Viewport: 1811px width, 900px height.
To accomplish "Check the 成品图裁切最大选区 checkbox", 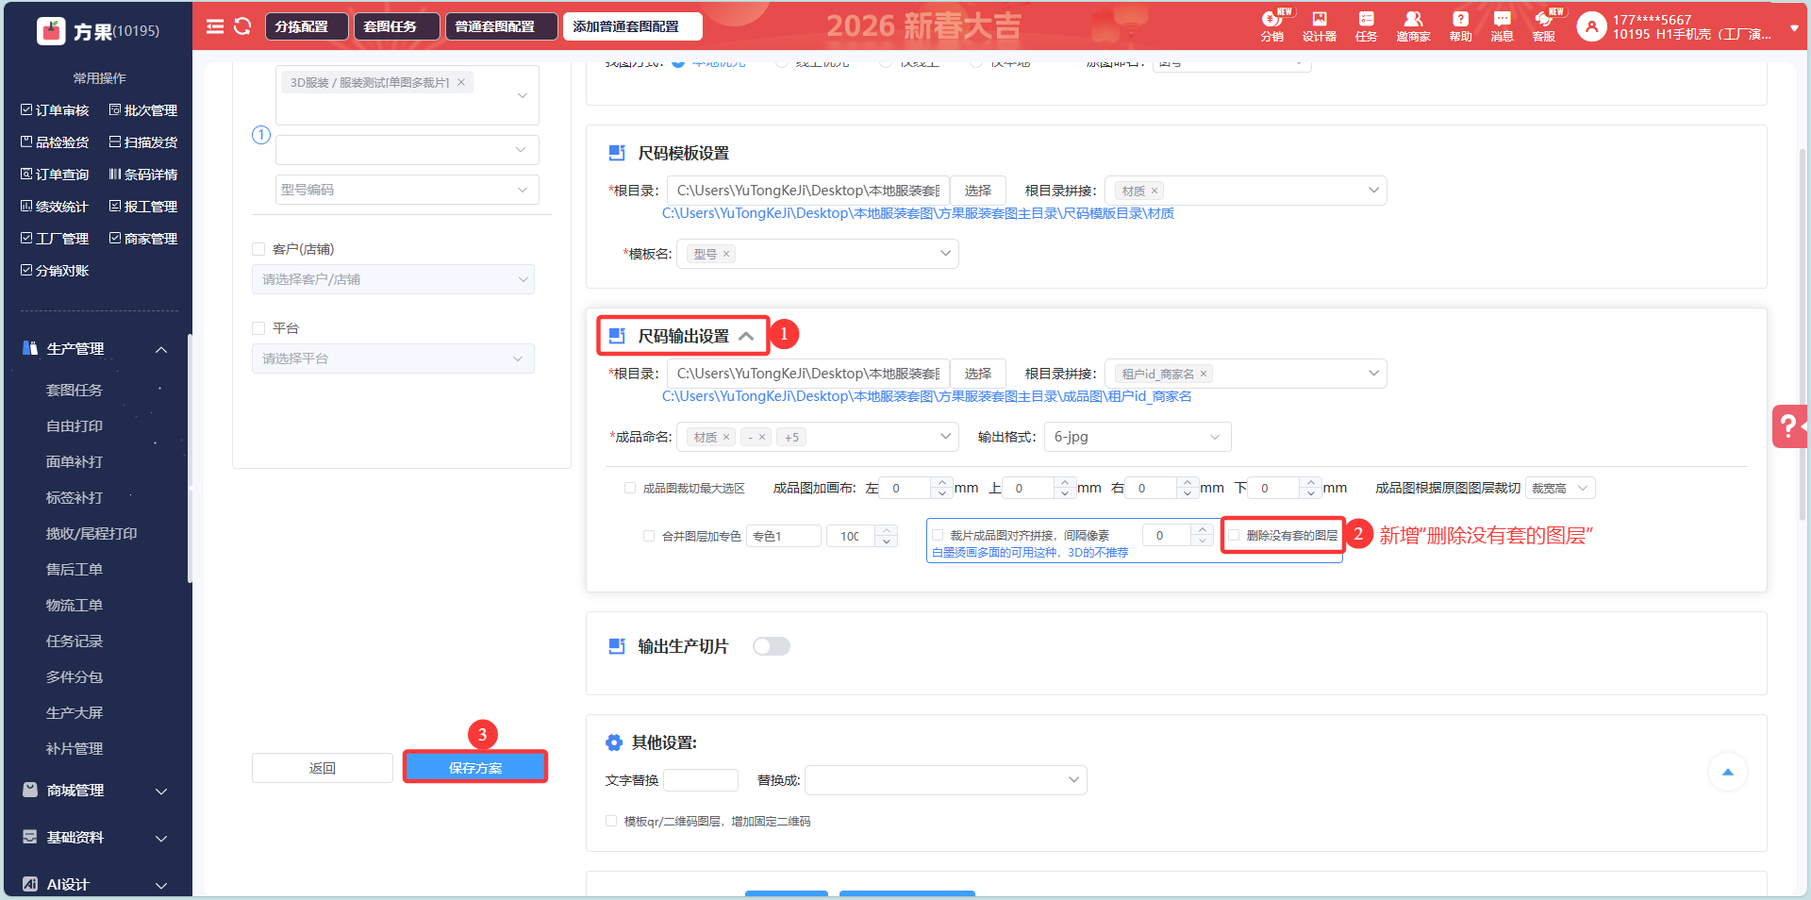I will [x=630, y=488].
